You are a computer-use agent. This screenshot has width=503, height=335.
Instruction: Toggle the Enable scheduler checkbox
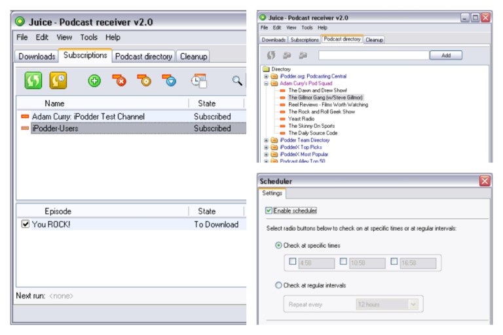coord(269,210)
